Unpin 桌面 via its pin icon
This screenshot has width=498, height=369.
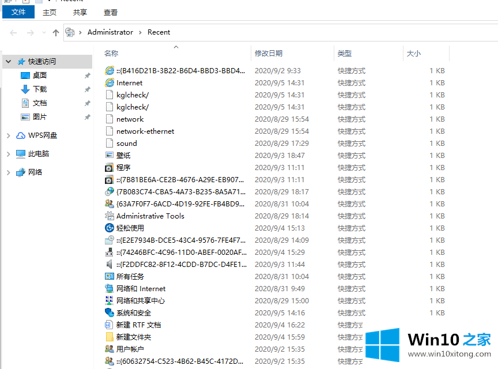tap(88, 76)
